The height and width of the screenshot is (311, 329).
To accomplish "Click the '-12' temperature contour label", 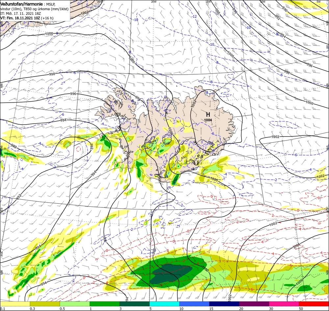I will 194,16.
